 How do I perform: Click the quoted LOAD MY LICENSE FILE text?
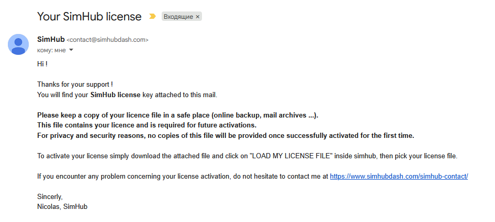click(x=292, y=156)
